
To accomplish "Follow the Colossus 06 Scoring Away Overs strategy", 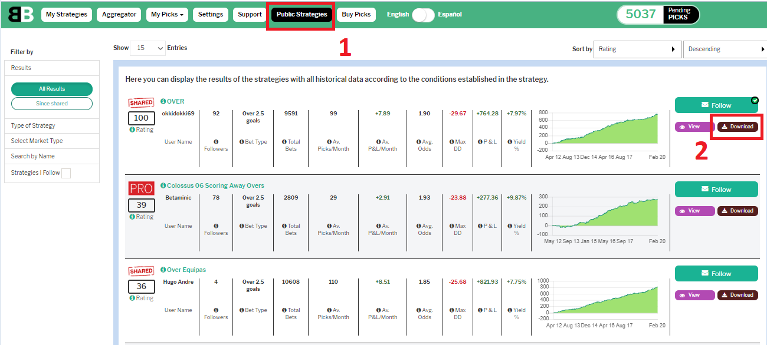I will 716,190.
